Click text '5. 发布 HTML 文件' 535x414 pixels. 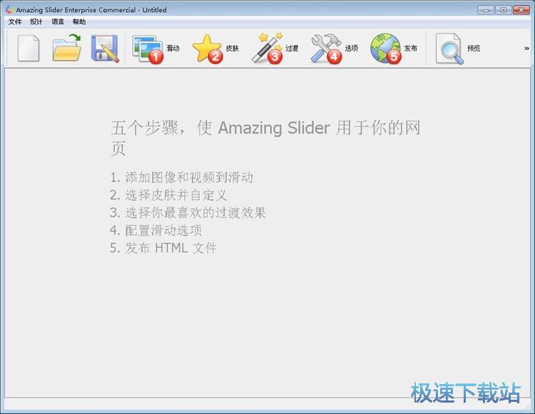pos(163,248)
